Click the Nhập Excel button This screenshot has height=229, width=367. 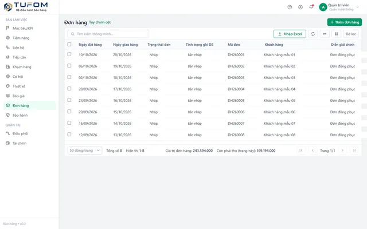(290, 34)
